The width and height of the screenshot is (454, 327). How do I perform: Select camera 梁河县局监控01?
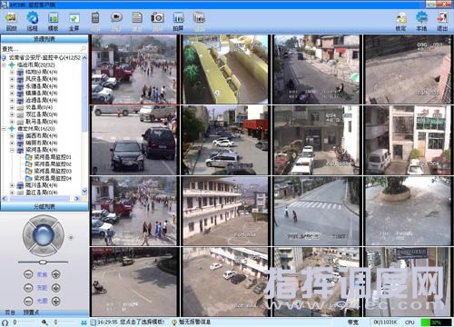coord(48,157)
